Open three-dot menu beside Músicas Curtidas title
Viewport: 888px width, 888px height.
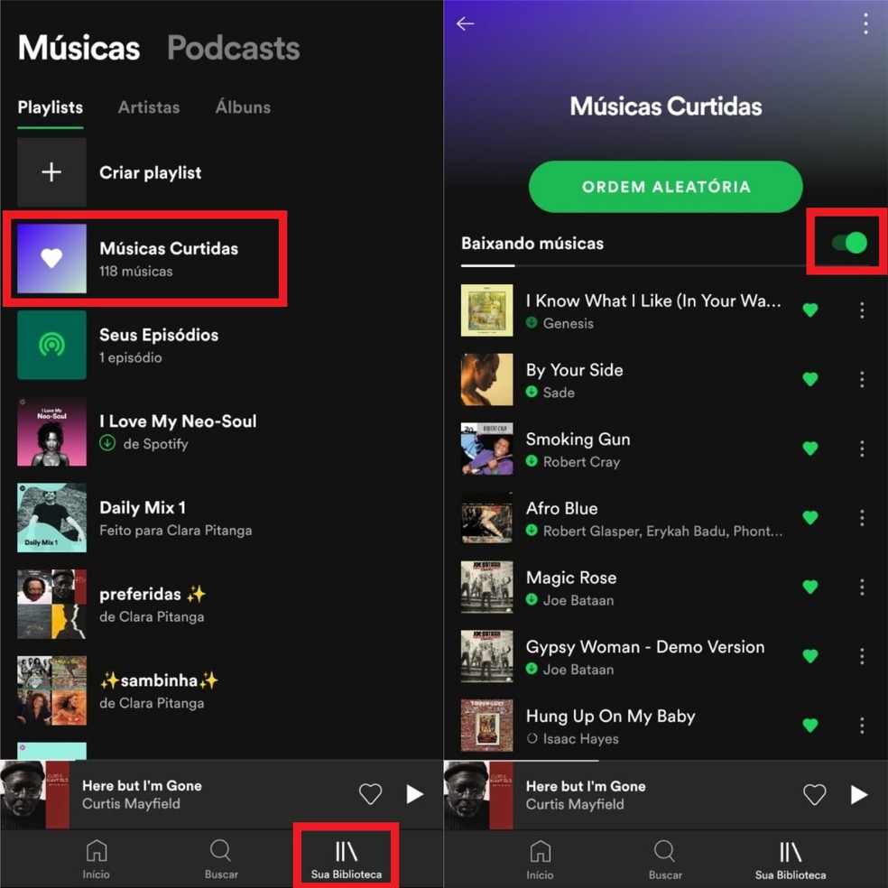pyautogui.click(x=866, y=23)
